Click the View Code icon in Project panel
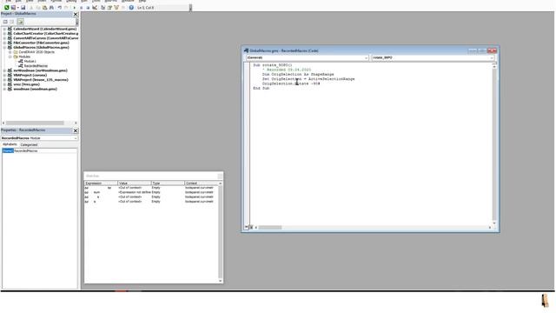The width and height of the screenshot is (556, 313). (x=5, y=22)
